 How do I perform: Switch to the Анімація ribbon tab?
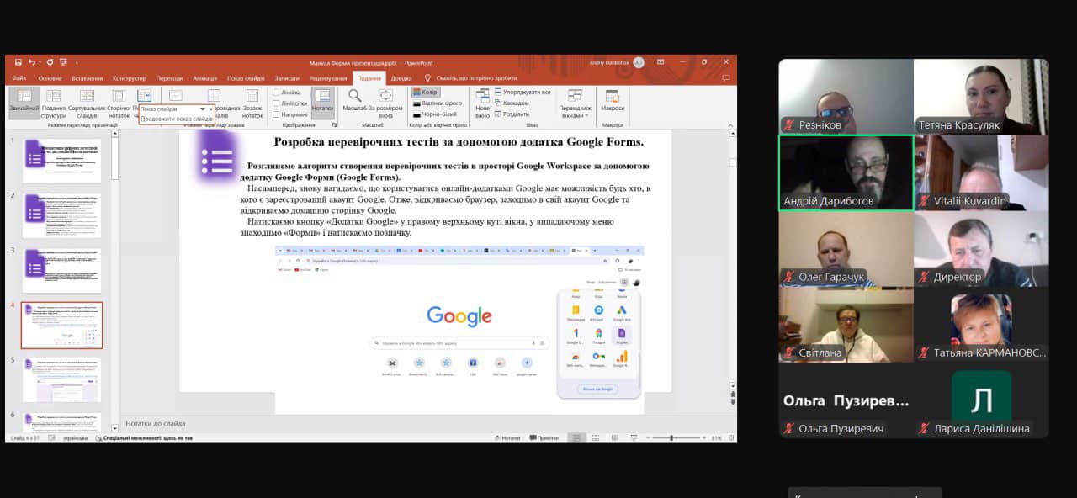point(204,78)
